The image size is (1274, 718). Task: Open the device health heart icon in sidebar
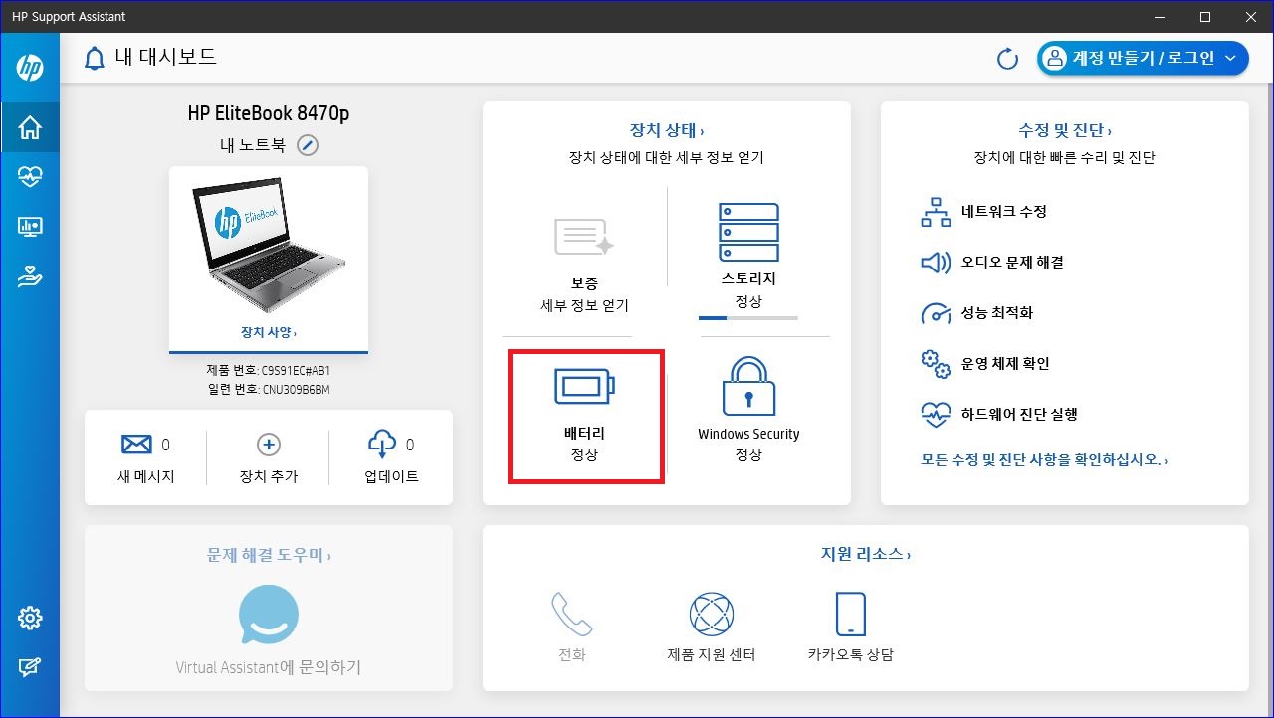(x=30, y=177)
